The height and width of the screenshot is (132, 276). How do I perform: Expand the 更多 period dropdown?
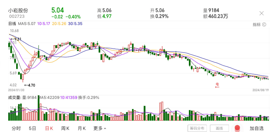coord(100,128)
